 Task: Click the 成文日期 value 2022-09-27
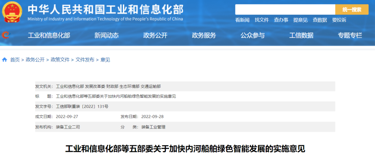67,116
